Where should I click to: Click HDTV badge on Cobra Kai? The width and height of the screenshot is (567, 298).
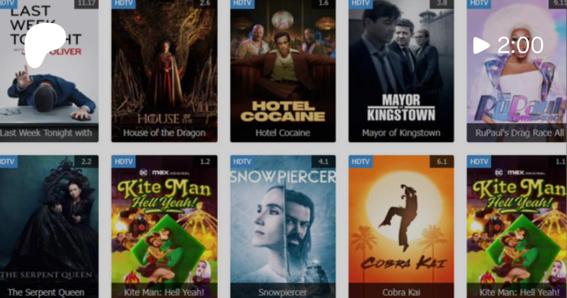[360, 161]
